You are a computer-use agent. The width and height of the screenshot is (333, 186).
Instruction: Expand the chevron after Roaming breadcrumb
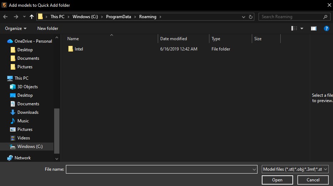coord(160,17)
